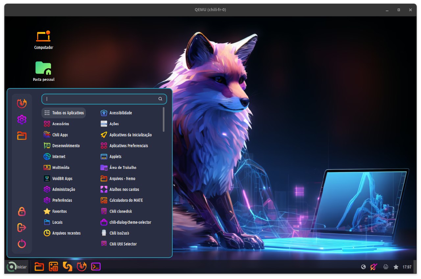The width and height of the screenshot is (421, 279).
Task: Open system settings gear in menu sidebar
Action: [22, 120]
